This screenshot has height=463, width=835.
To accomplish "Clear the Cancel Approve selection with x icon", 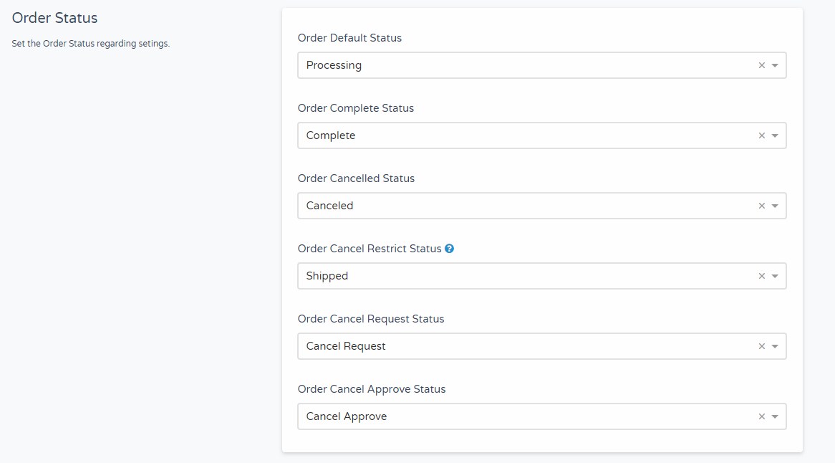I will click(x=761, y=416).
